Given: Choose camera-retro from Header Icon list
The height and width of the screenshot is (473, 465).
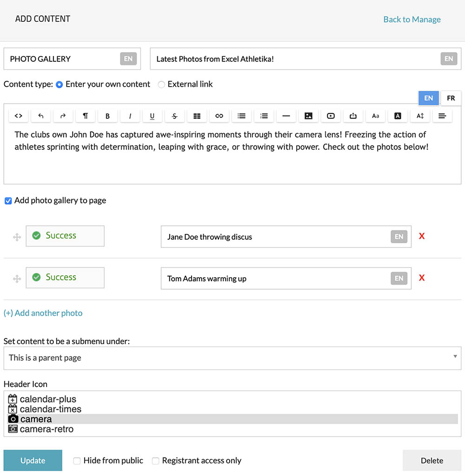Looking at the screenshot, I should (46, 429).
